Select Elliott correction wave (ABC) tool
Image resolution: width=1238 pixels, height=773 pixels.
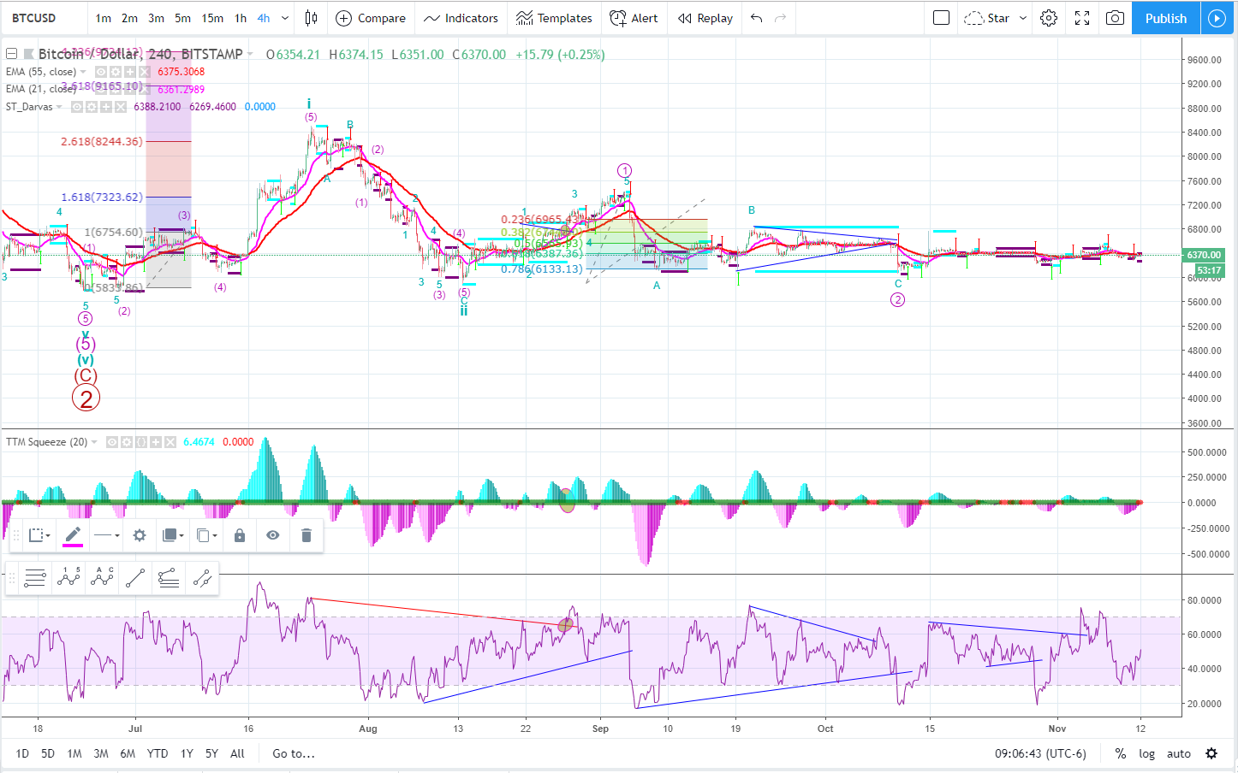[102, 578]
